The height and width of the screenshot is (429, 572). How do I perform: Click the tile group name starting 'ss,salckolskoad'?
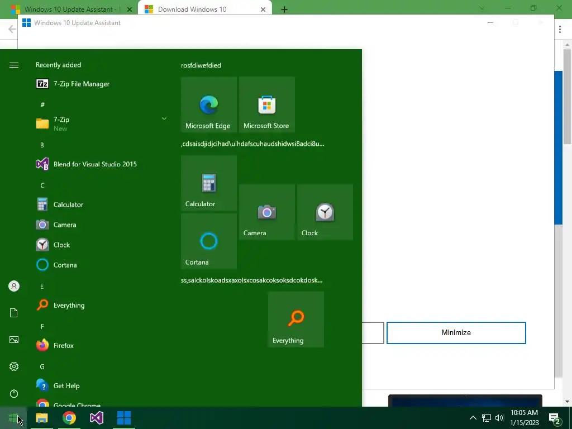(x=252, y=280)
